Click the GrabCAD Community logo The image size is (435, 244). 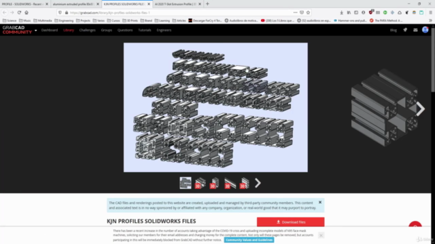(17, 30)
